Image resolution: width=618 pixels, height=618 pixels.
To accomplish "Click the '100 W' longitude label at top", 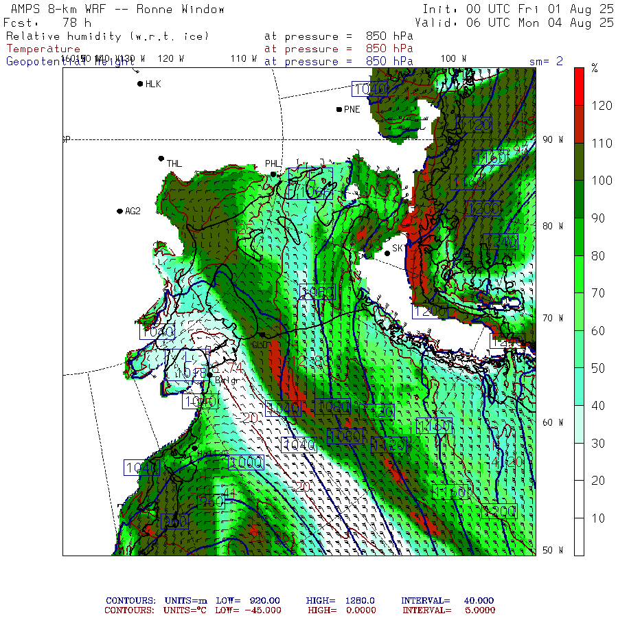I will pyautogui.click(x=453, y=59).
